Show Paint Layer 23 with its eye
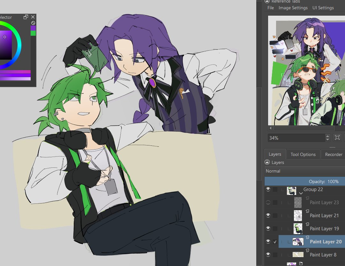The height and width of the screenshot is (266, 345). (x=268, y=202)
